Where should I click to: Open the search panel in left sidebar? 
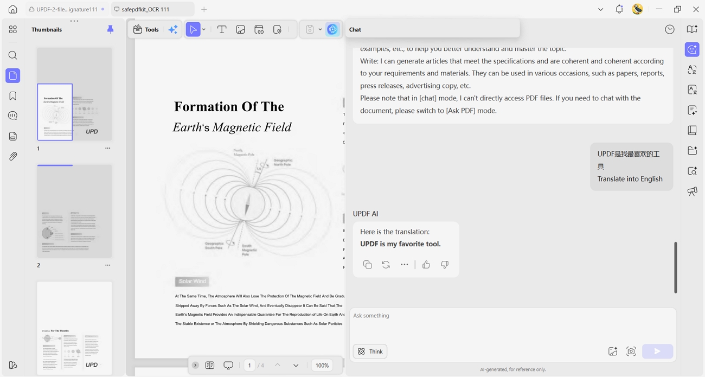13,55
